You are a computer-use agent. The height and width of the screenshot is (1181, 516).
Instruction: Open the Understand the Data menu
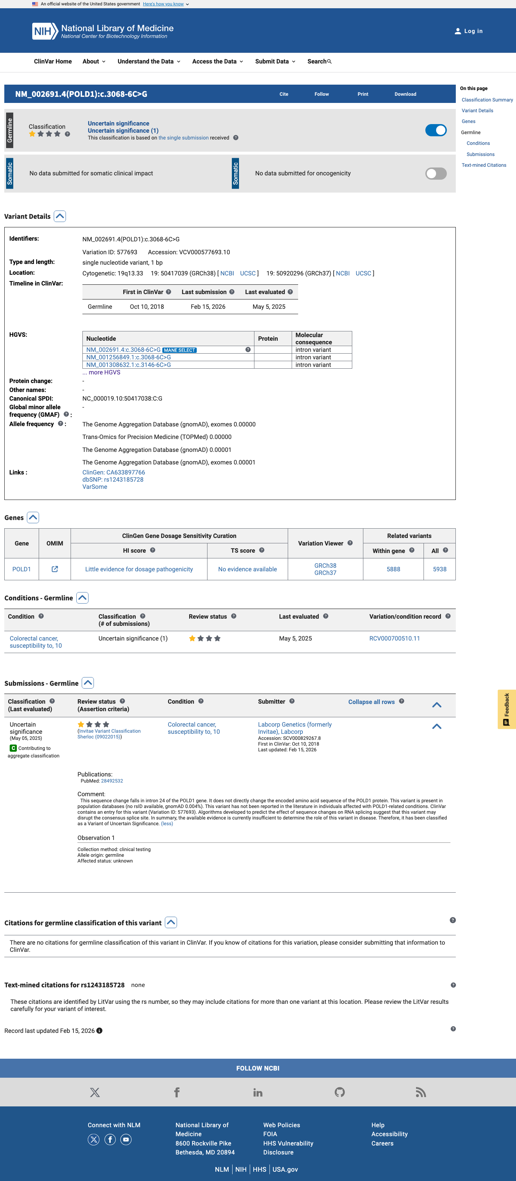pos(149,61)
